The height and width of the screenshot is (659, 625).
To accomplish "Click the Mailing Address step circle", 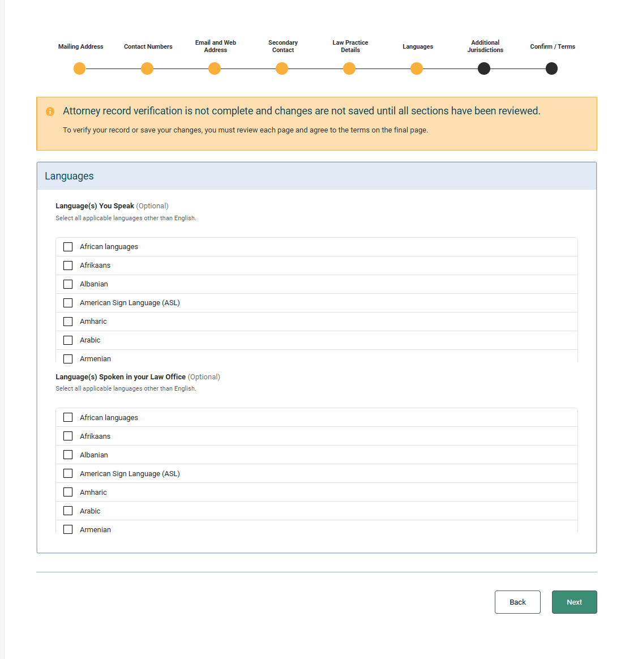I will [80, 69].
